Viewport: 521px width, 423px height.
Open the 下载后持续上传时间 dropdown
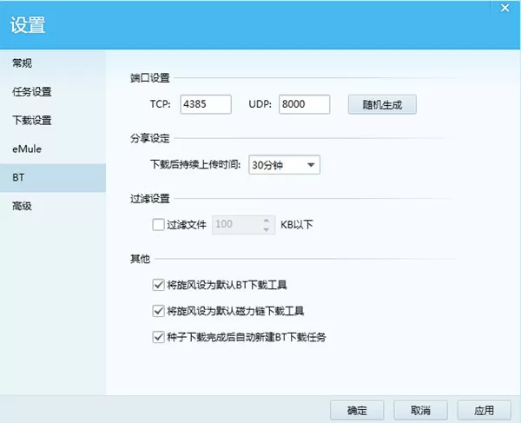(x=284, y=165)
